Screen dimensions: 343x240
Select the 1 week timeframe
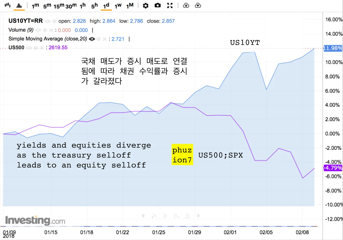coord(118,6)
